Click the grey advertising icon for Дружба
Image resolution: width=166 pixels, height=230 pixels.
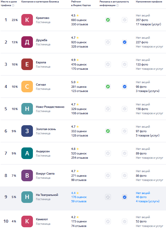click(x=108, y=42)
